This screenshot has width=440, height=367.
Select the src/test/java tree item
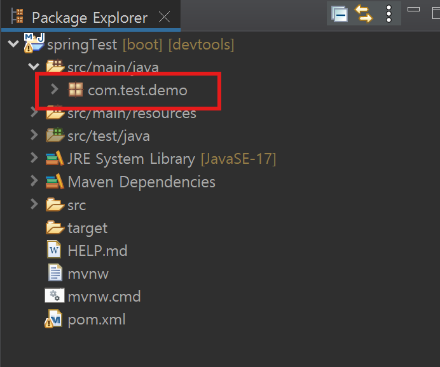pos(109,136)
